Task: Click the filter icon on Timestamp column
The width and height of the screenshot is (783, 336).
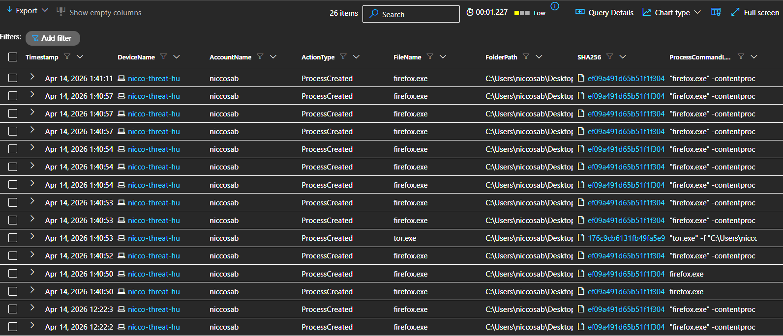Action: pos(67,57)
